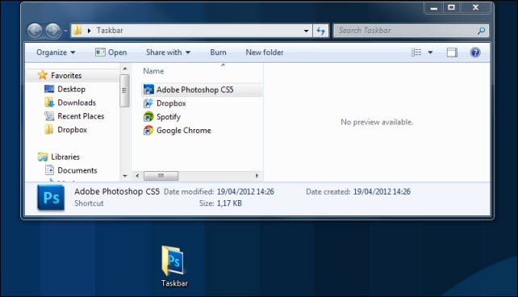518x297 pixels.
Task: Click the Desktop icon in navigation pane
Action: tap(49, 89)
